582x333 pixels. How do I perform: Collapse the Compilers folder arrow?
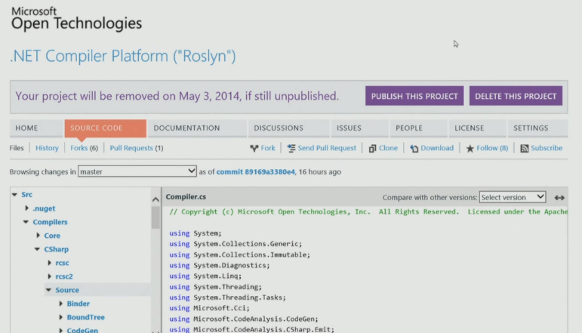pyautogui.click(x=26, y=222)
